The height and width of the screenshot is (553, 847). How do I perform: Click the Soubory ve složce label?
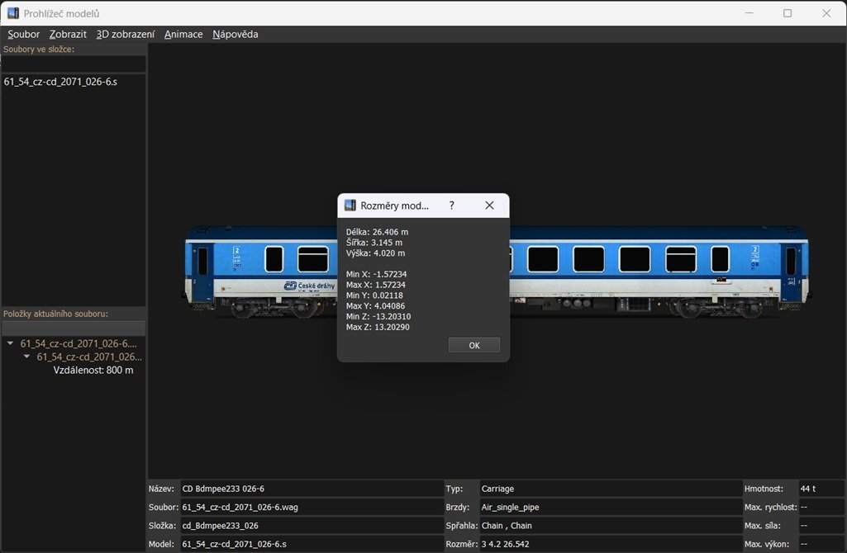coord(39,49)
